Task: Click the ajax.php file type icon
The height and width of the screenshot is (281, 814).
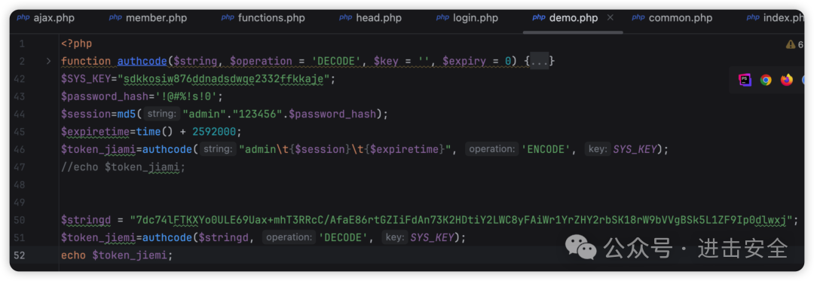Action: click(x=23, y=17)
